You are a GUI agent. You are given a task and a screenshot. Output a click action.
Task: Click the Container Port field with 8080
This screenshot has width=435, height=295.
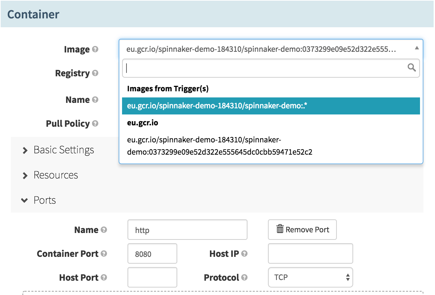coord(152,253)
